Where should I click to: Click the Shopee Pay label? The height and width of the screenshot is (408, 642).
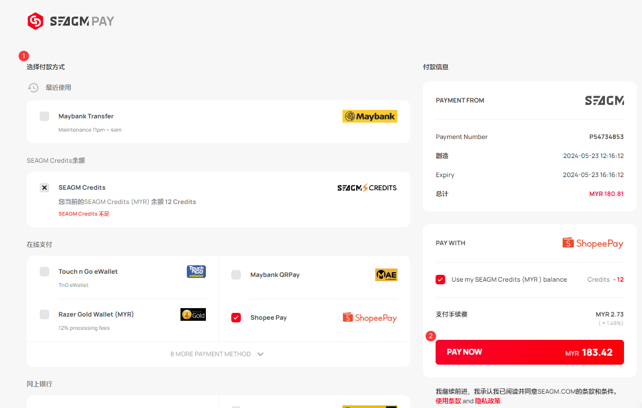click(268, 318)
